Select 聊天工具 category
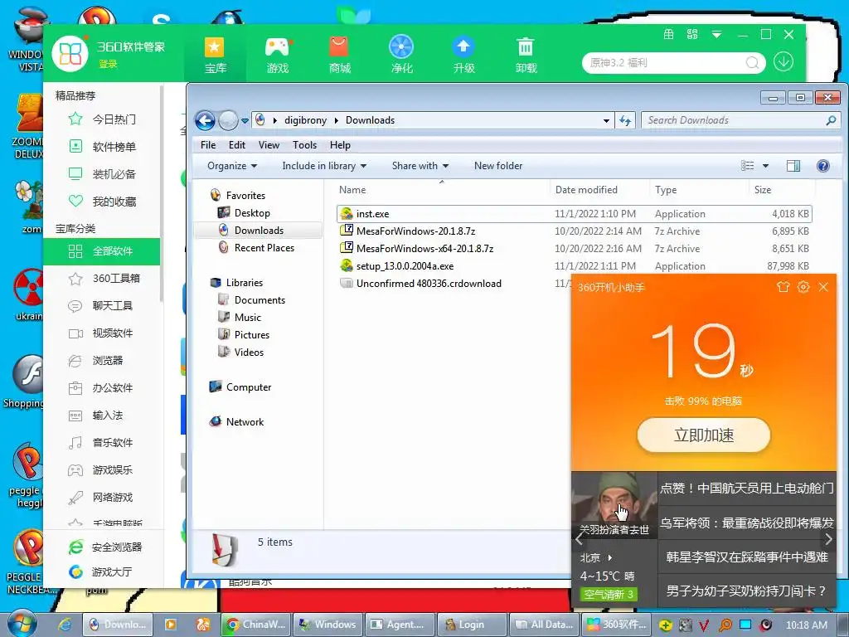The height and width of the screenshot is (637, 849). pyautogui.click(x=102, y=305)
